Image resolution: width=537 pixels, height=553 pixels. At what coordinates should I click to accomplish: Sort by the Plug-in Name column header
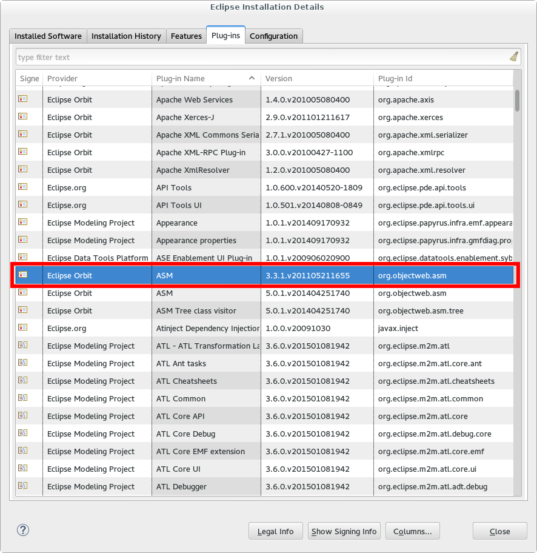[206, 78]
